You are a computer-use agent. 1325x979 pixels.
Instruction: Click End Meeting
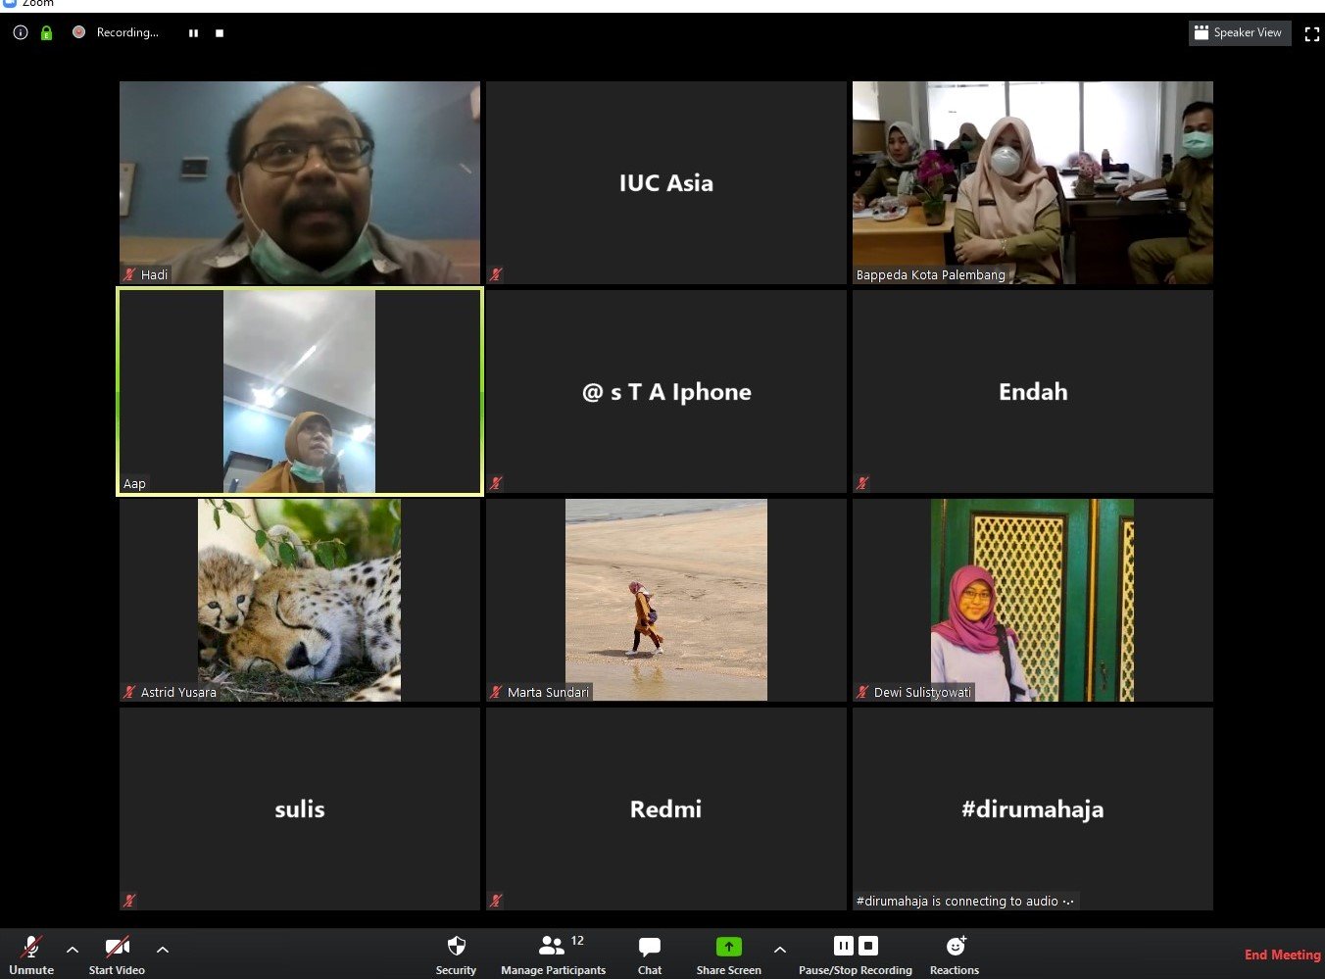[x=1282, y=955]
